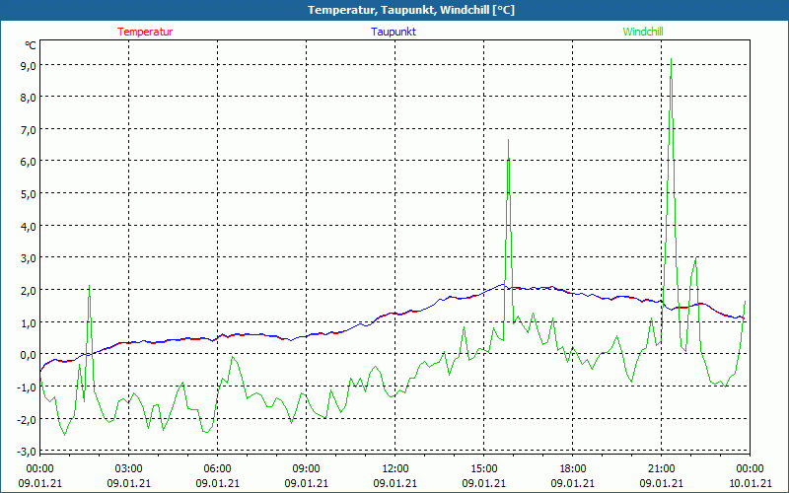Click the "18:00" time axis label
This screenshot has height=493, width=789.
click(573, 469)
